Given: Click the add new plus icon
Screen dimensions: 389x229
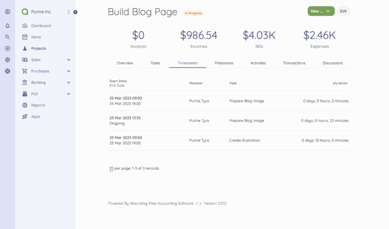Looking at the screenshot, I should point(8,49).
